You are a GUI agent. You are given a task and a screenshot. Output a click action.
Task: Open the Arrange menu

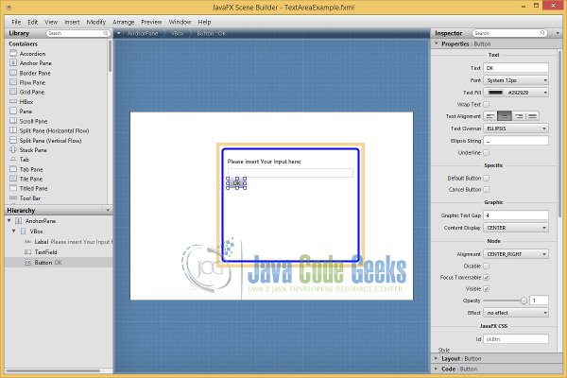coord(123,22)
